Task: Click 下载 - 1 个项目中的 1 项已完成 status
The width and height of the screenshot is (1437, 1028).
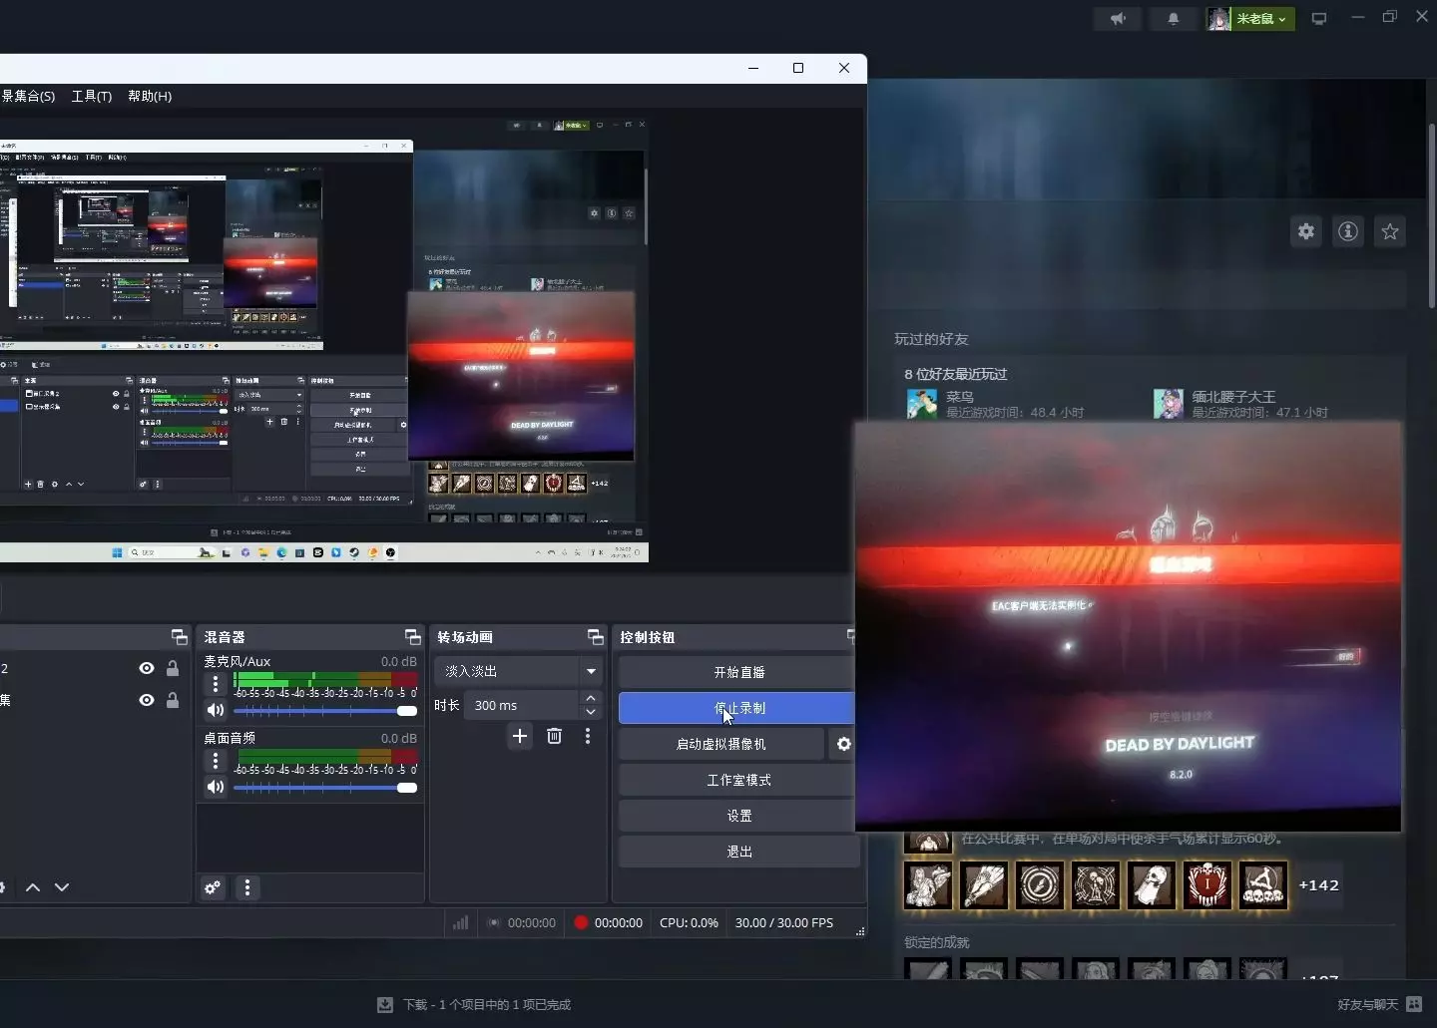Action: pos(487,1004)
